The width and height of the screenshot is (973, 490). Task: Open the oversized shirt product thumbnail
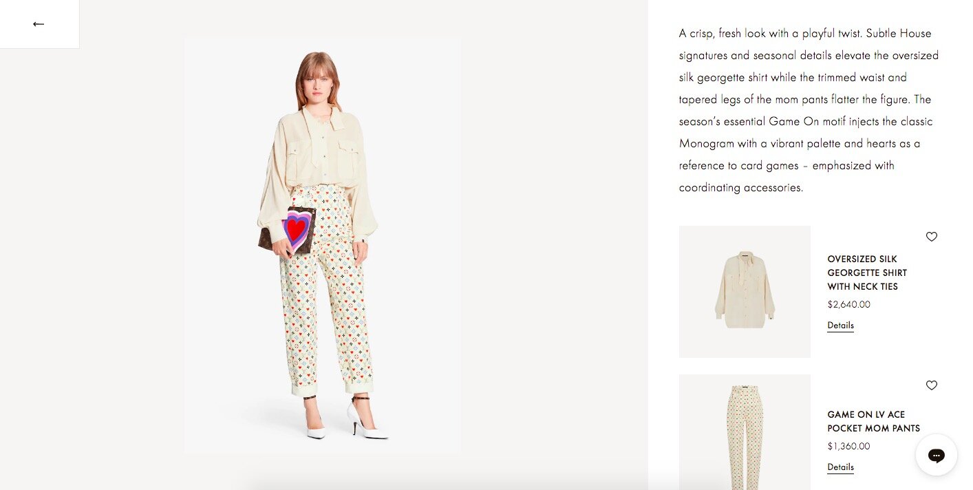click(x=745, y=292)
